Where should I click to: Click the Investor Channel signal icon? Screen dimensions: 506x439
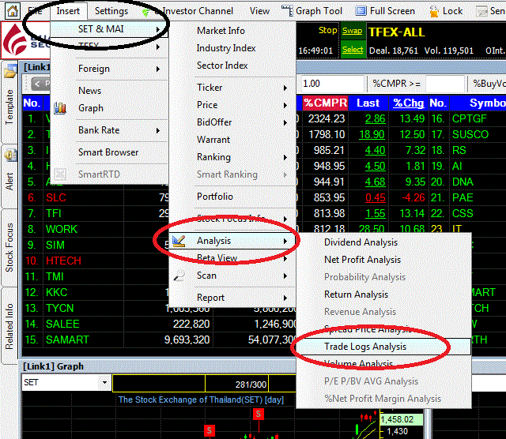click(145, 13)
